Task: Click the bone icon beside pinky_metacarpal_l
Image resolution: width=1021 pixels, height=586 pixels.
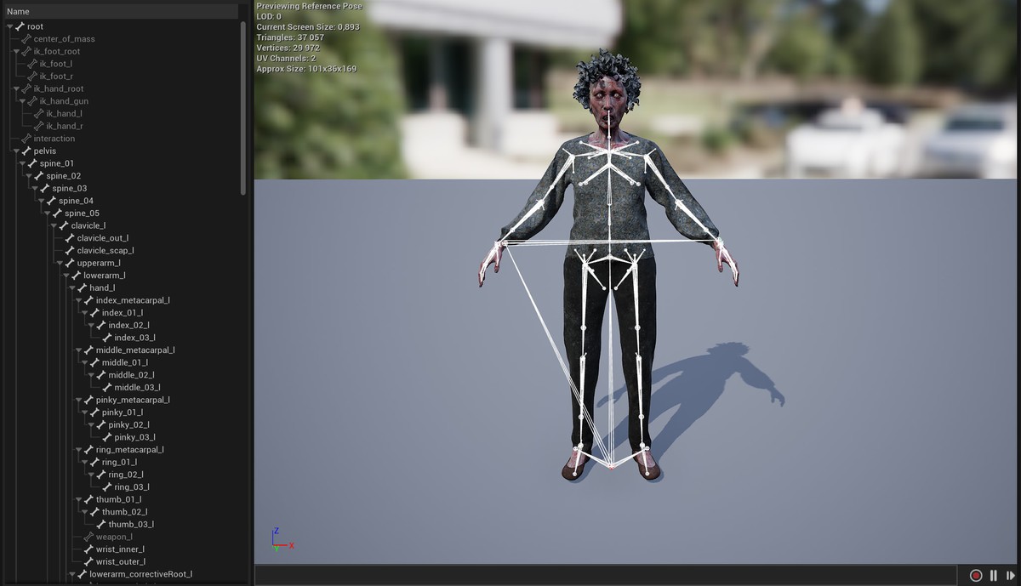Action: click(88, 400)
